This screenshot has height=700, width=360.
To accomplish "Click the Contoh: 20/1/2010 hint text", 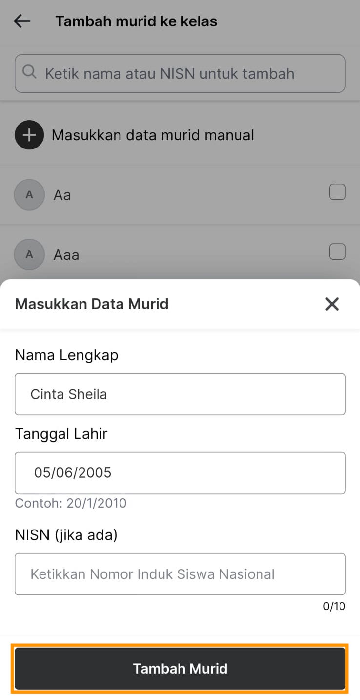I will pyautogui.click(x=71, y=503).
